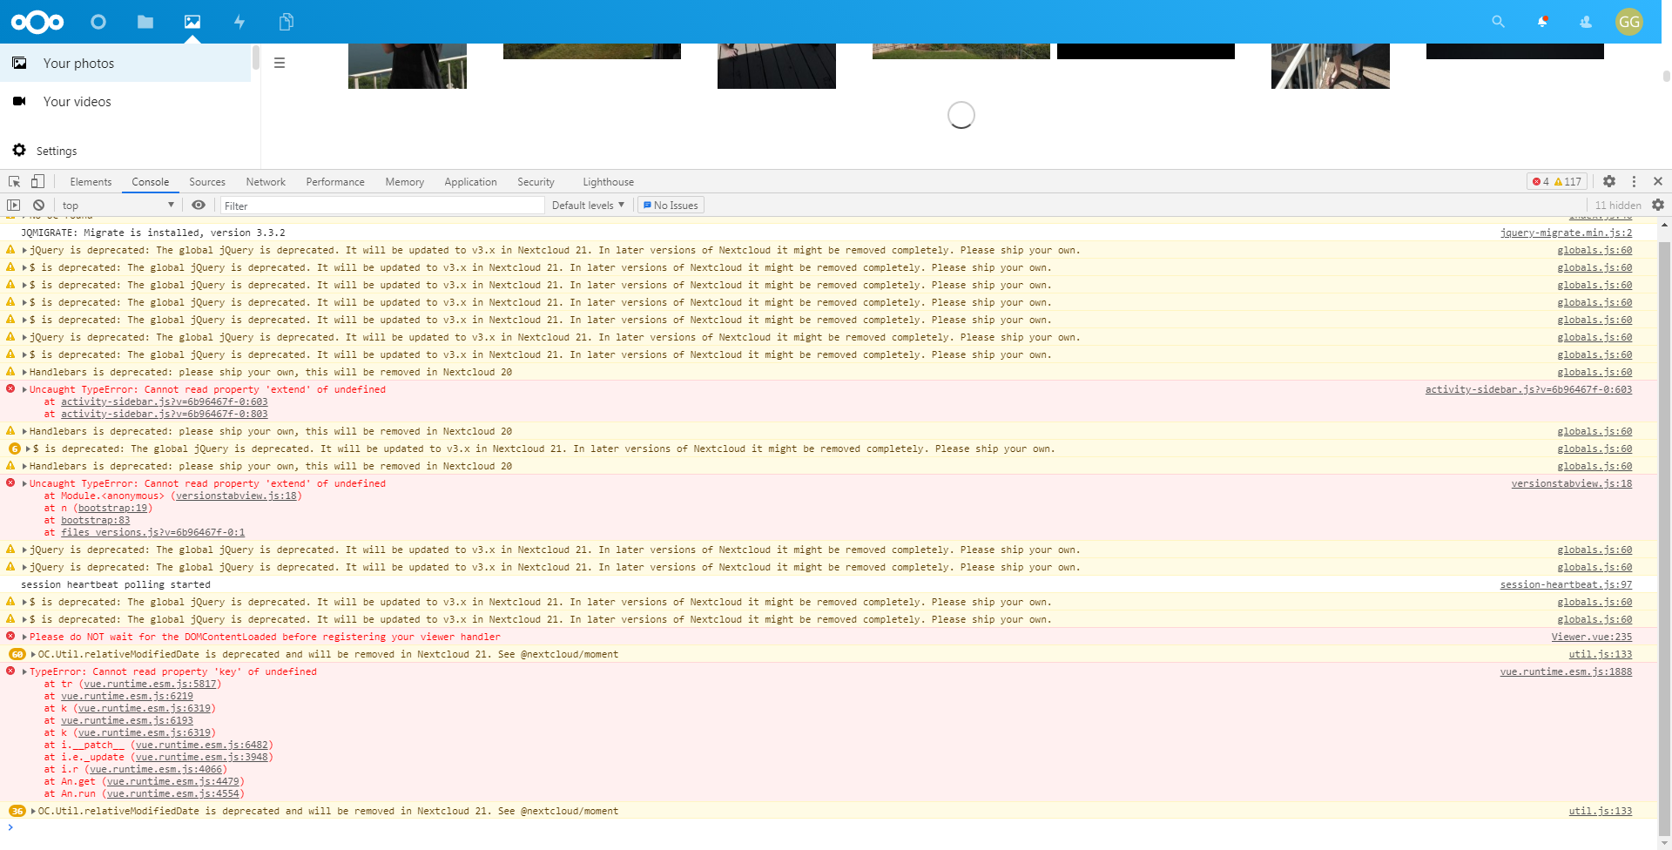Screen dimensions: 1672x850
Task: Open activity-sidebar.js:603 stack trace link
Action: point(164,401)
